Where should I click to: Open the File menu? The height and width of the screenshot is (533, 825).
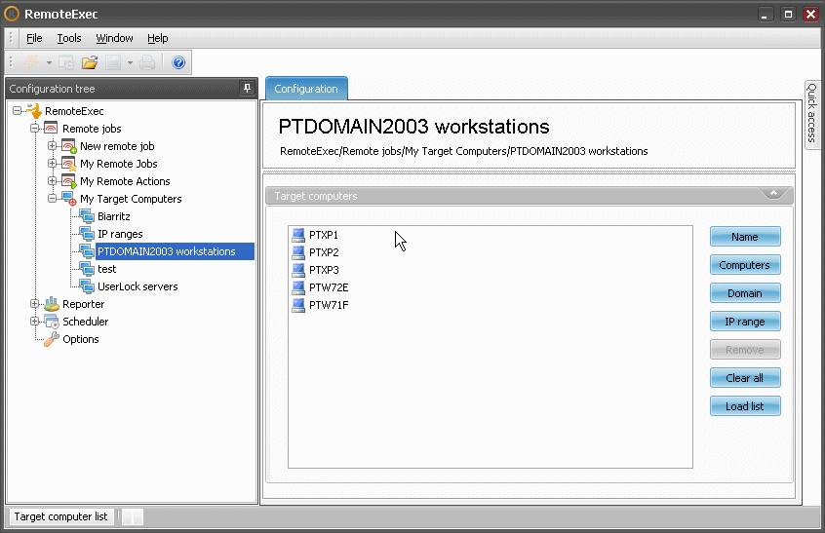(34, 38)
